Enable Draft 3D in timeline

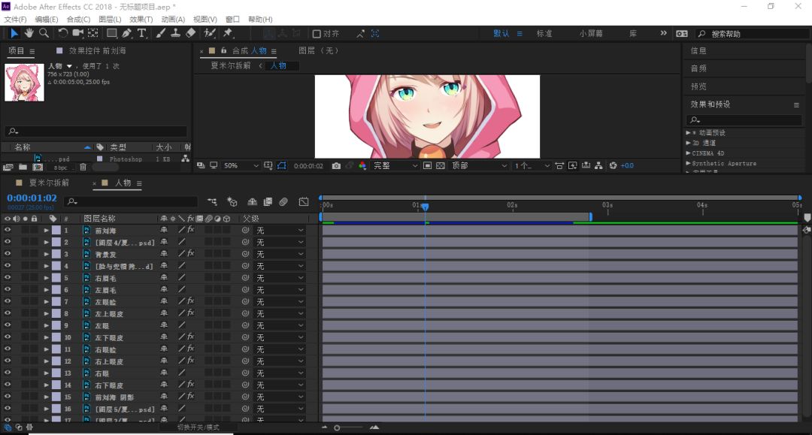tap(232, 202)
